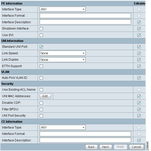Focus the PE Interface Format field
The width and height of the screenshot is (151, 151).
85,16
